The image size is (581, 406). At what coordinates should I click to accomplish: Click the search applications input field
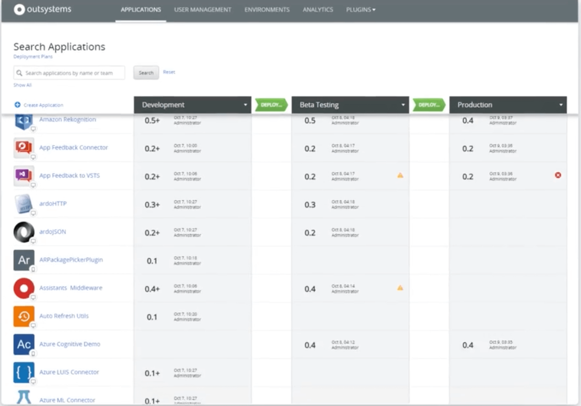pos(69,73)
